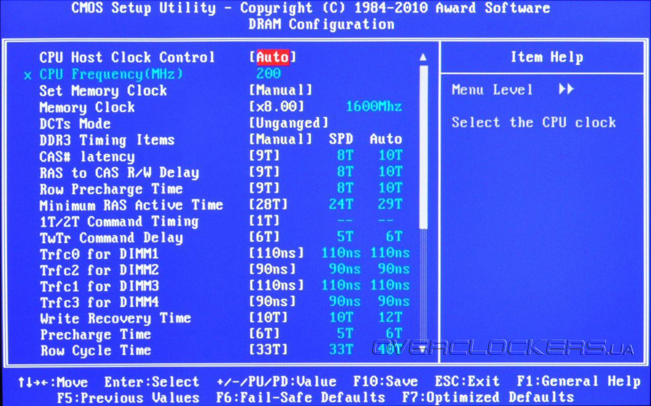Click the Item Help panel heading
The height and width of the screenshot is (406, 651).
coord(547,57)
